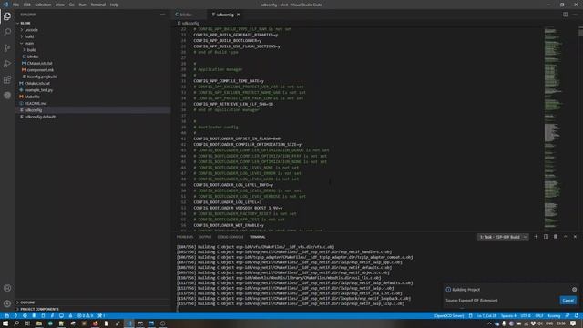Open the Search view in activity bar
Screen dimensions: 583x328
[x=7, y=32]
